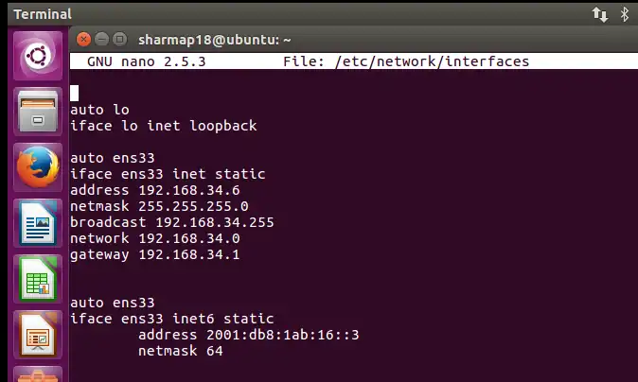
Task: Click the 'auto lo' line
Action: [99, 110]
